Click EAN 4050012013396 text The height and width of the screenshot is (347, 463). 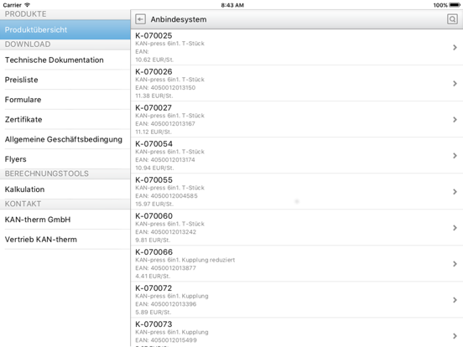click(165, 304)
